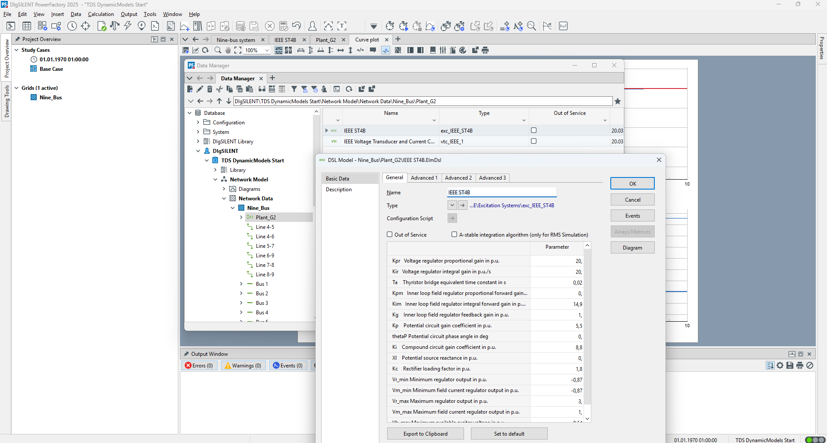
Task: Click the Export to Clipboard button
Action: (x=425, y=434)
